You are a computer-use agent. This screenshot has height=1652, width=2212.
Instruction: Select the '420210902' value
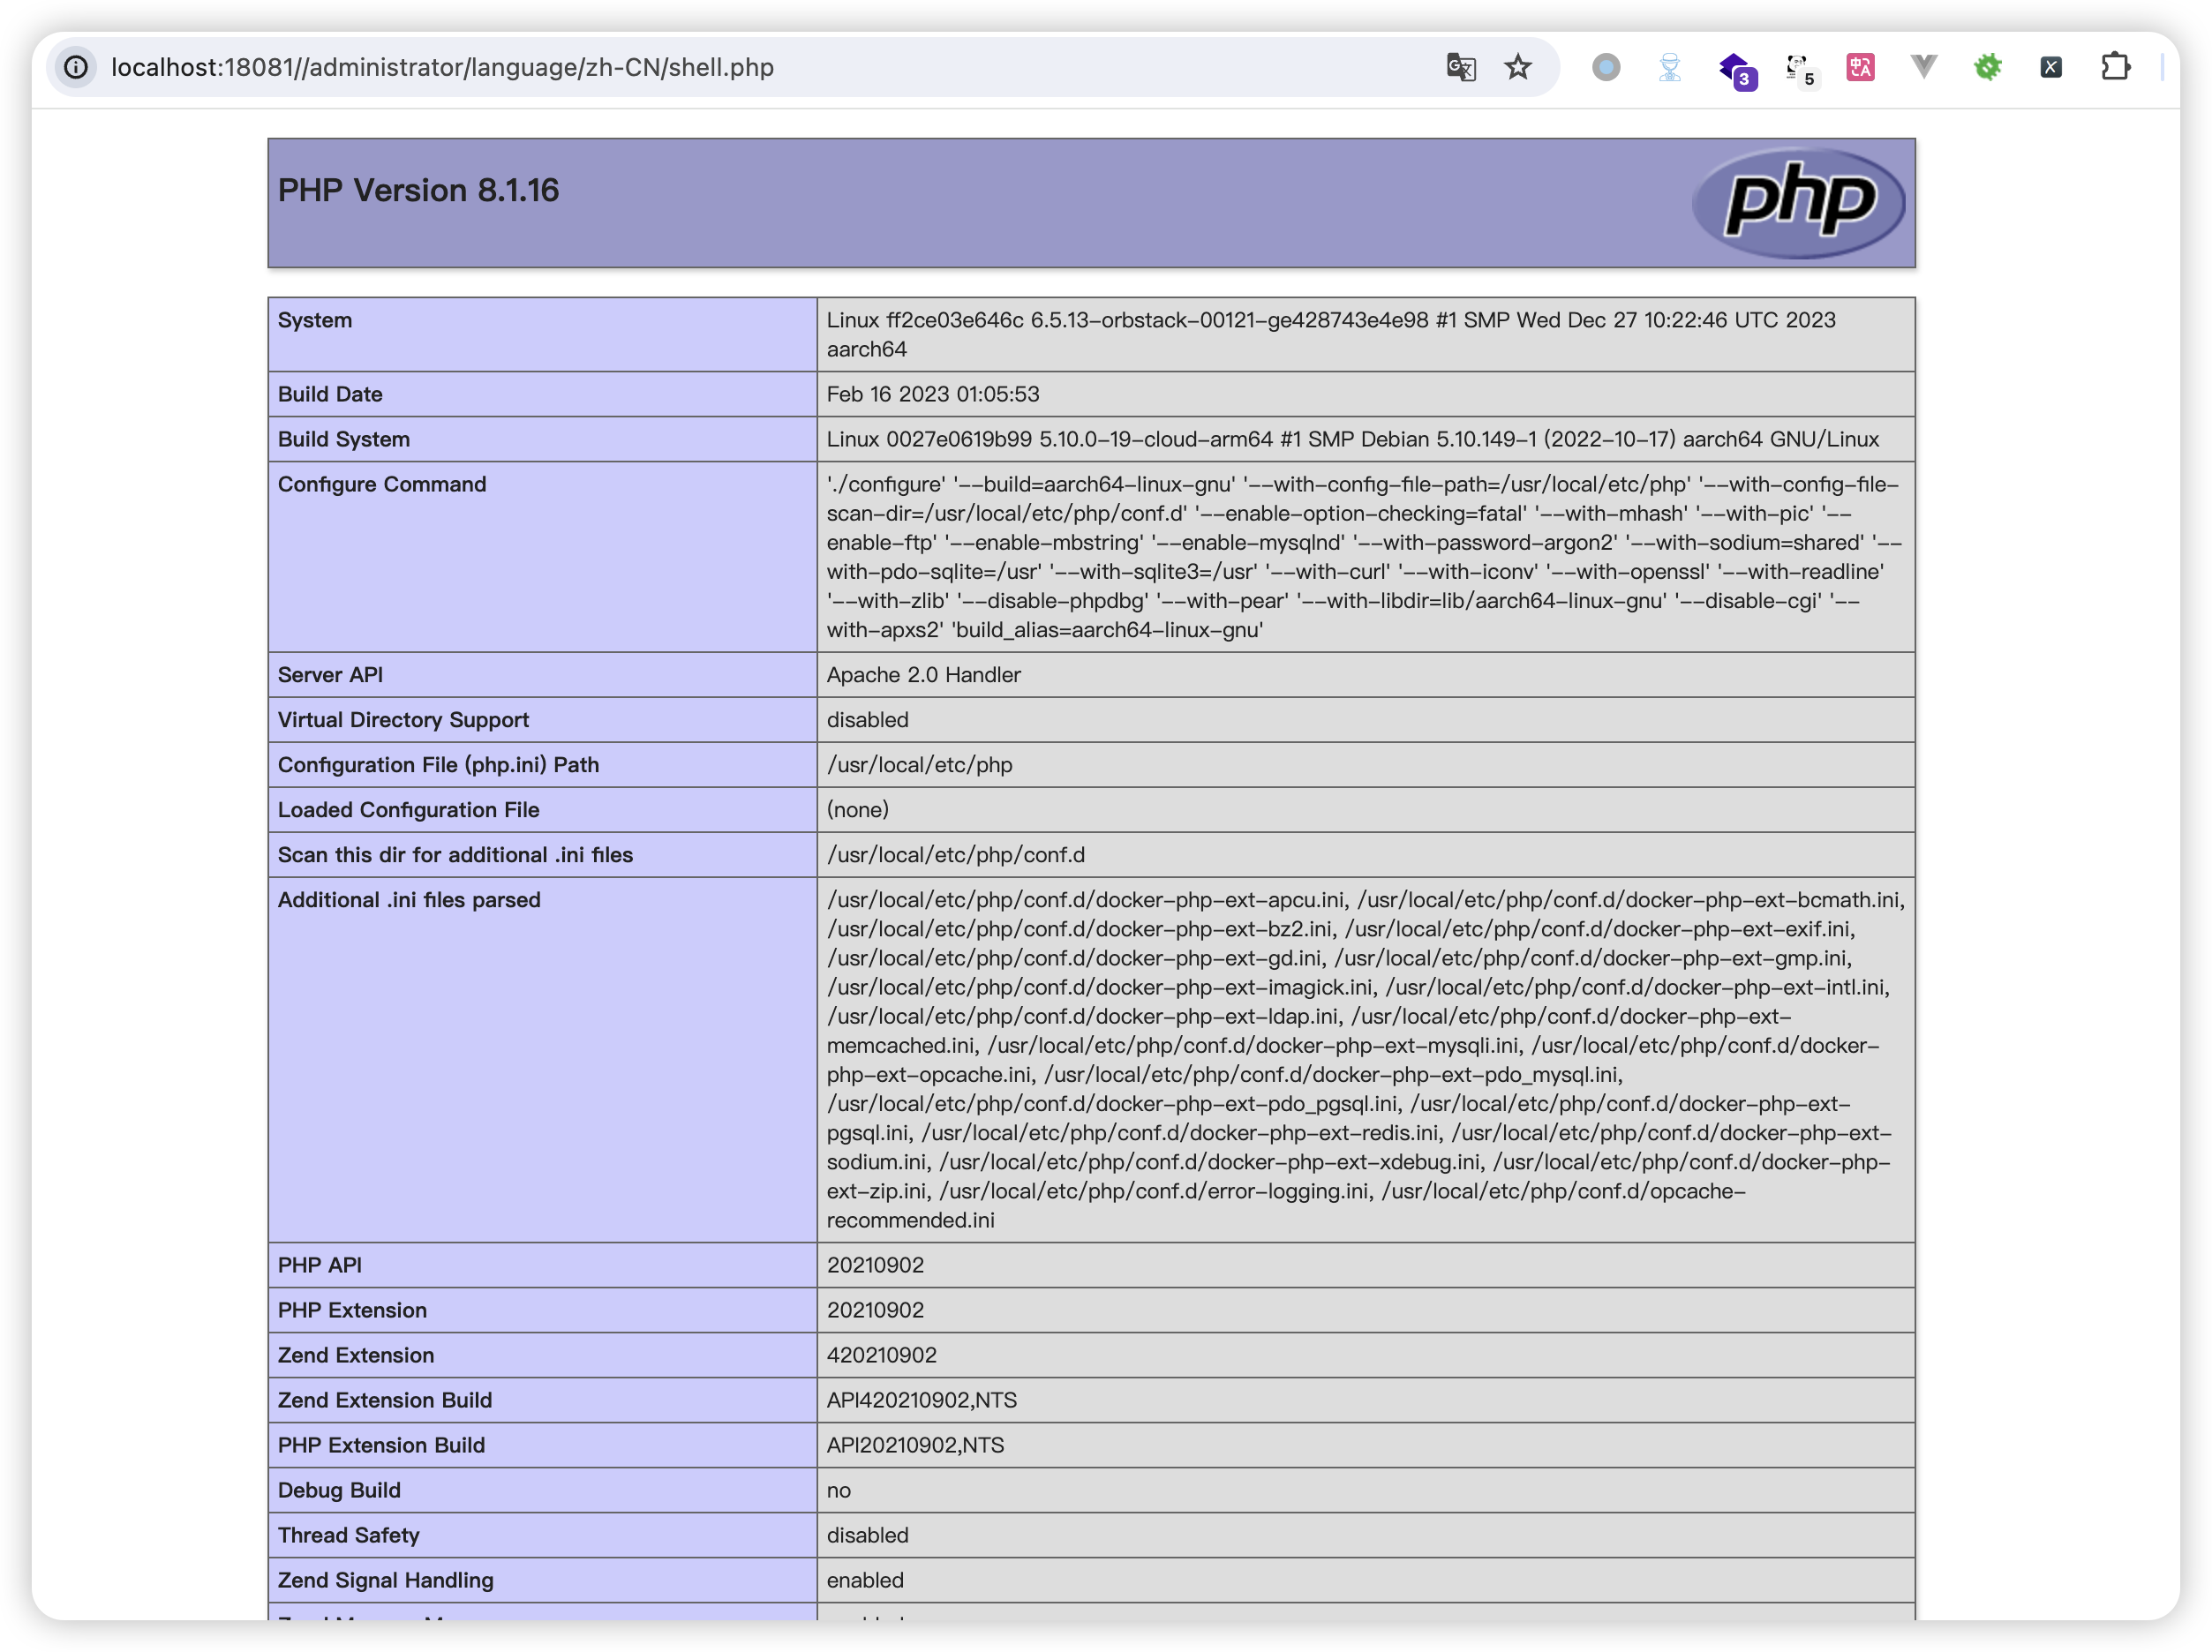coord(882,1355)
